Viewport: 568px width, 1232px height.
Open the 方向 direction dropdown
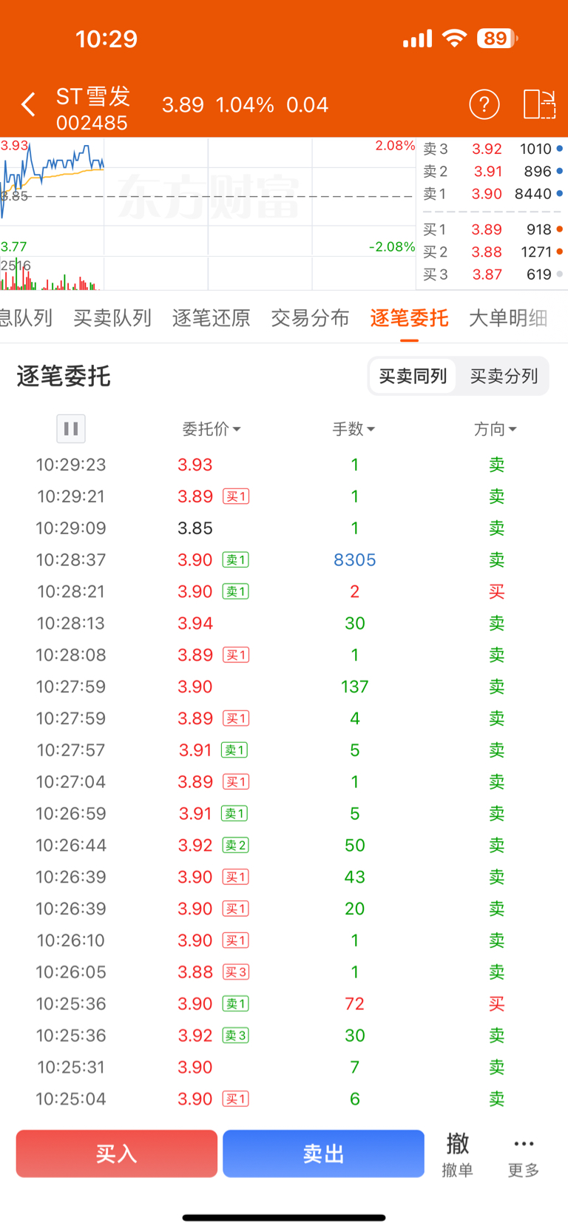pyautogui.click(x=495, y=429)
